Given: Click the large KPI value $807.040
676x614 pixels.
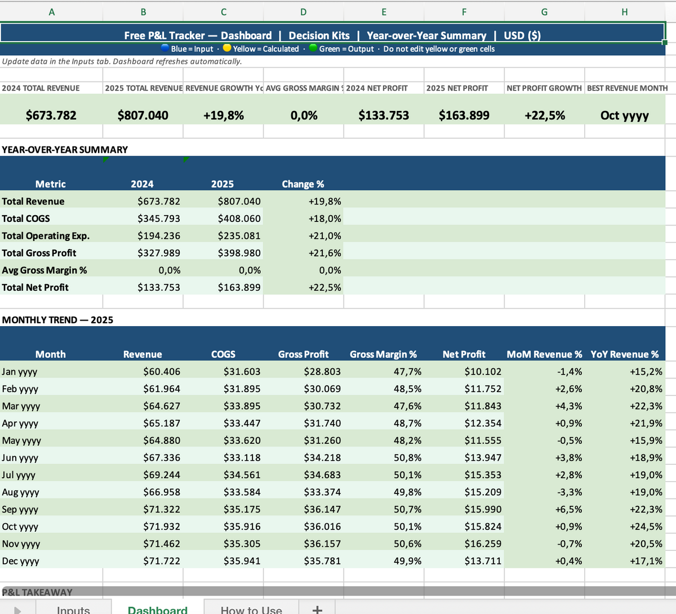Looking at the screenshot, I should click(x=143, y=115).
